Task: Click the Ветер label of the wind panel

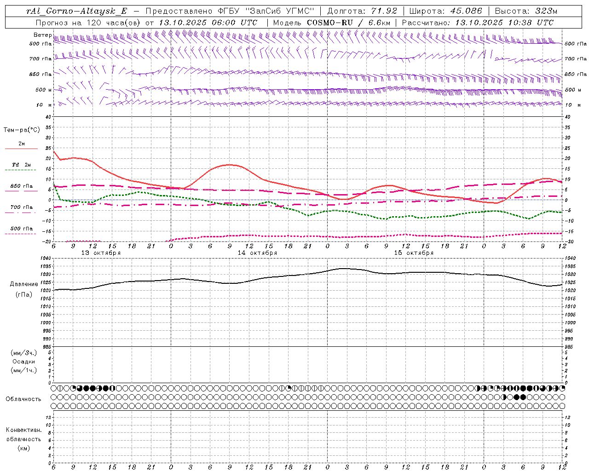Action: [42, 35]
